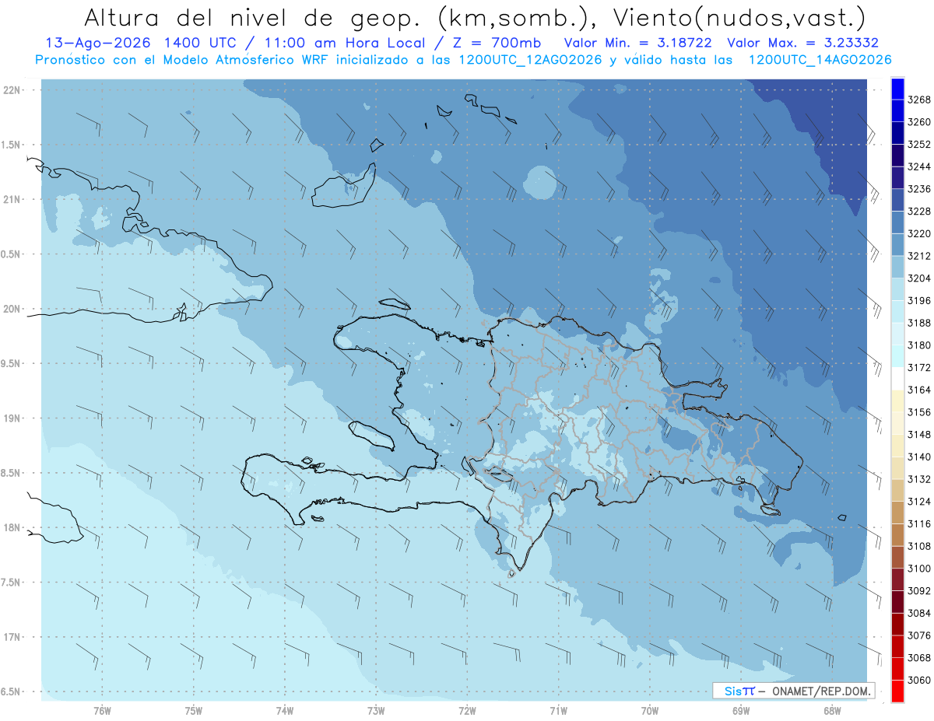Select tan swatch between 3124 and 3116
The image size is (934, 721).
pos(897,513)
